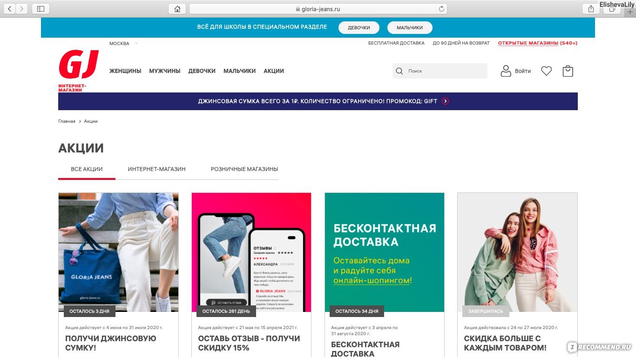Screen dimensions: 636x357
Task: Expand the Москва city selector
Action: coord(123,43)
